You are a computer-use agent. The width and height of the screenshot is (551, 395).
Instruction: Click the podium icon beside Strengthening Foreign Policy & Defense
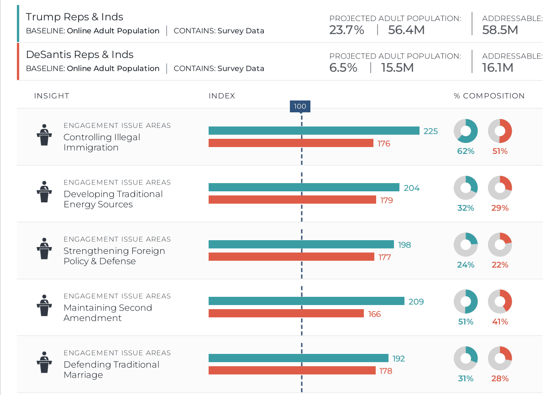tap(44, 248)
